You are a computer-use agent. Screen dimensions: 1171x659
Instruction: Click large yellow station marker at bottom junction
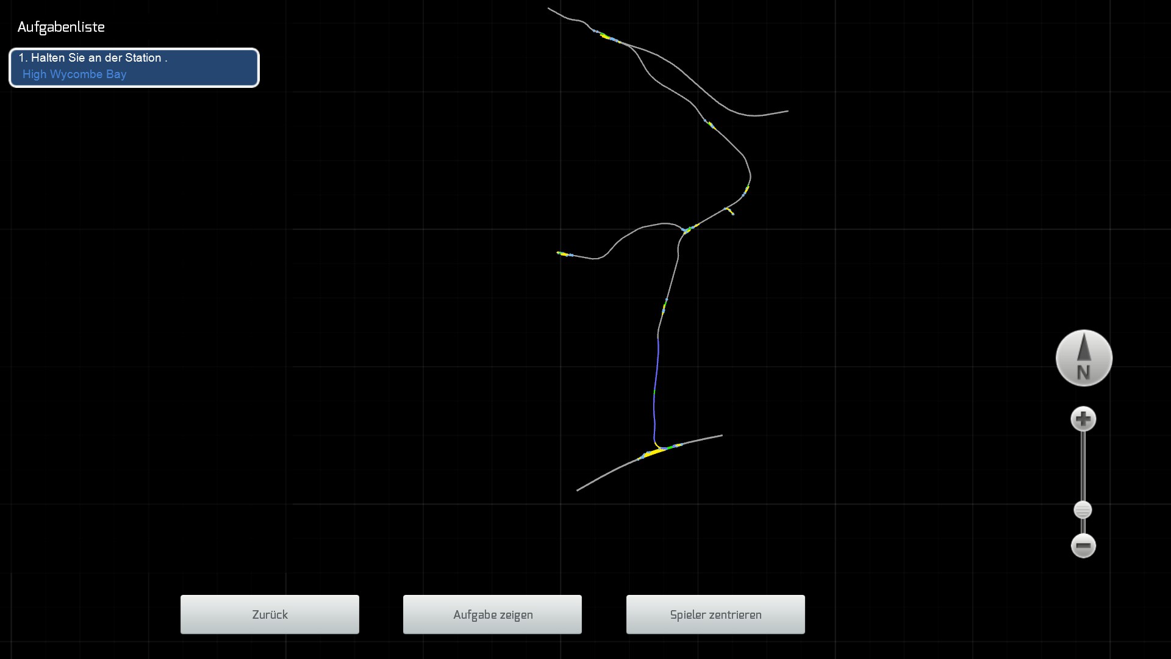click(x=654, y=453)
